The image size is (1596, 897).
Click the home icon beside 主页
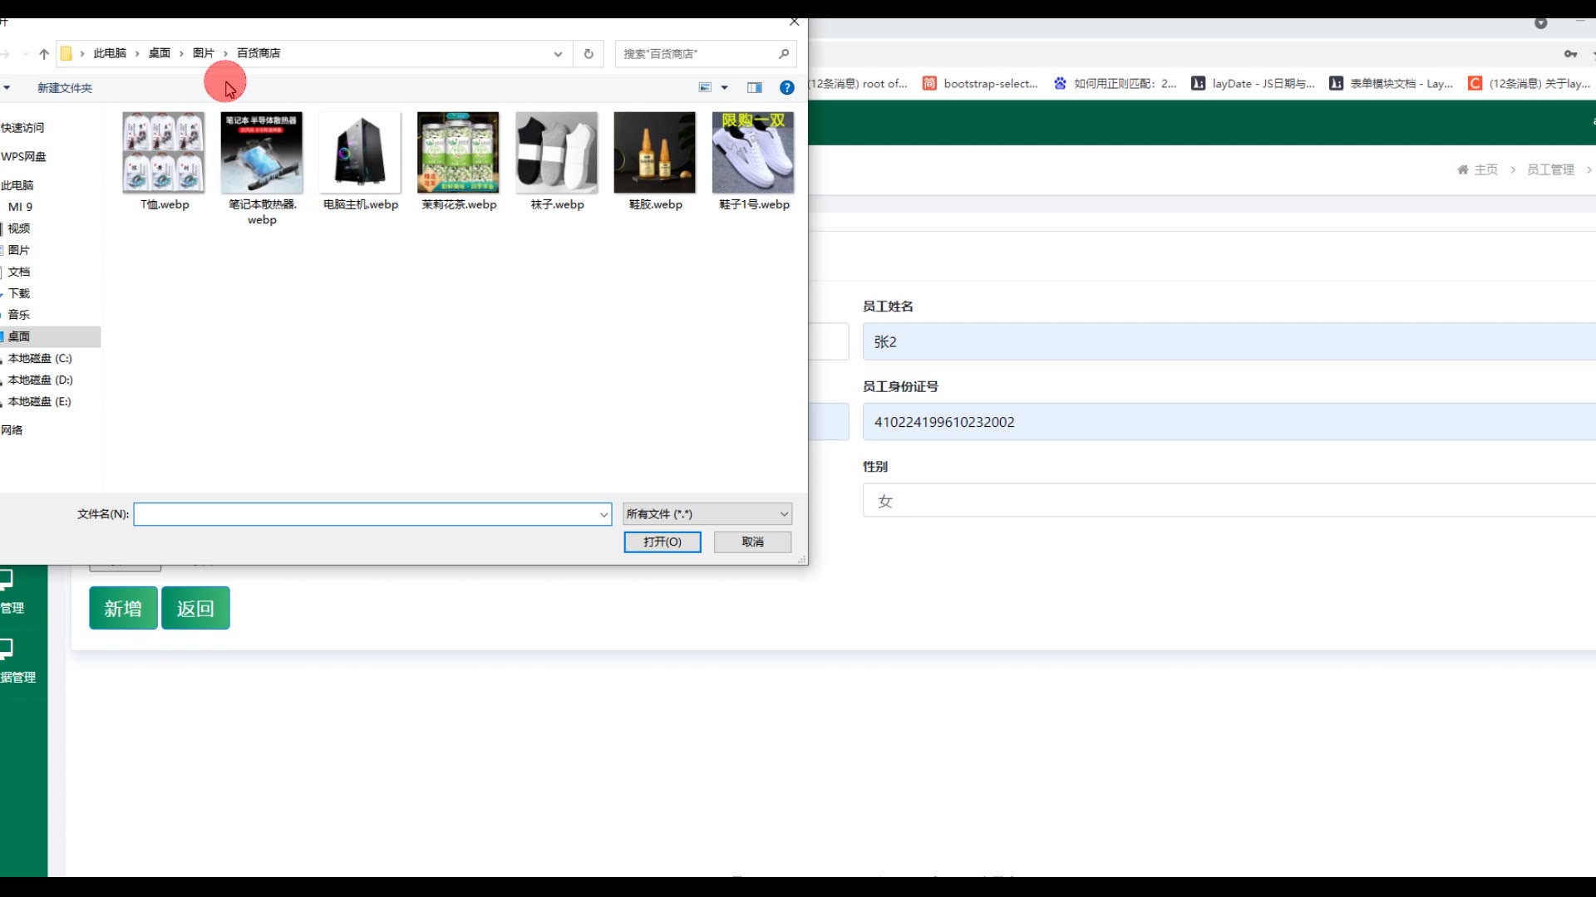(1463, 169)
